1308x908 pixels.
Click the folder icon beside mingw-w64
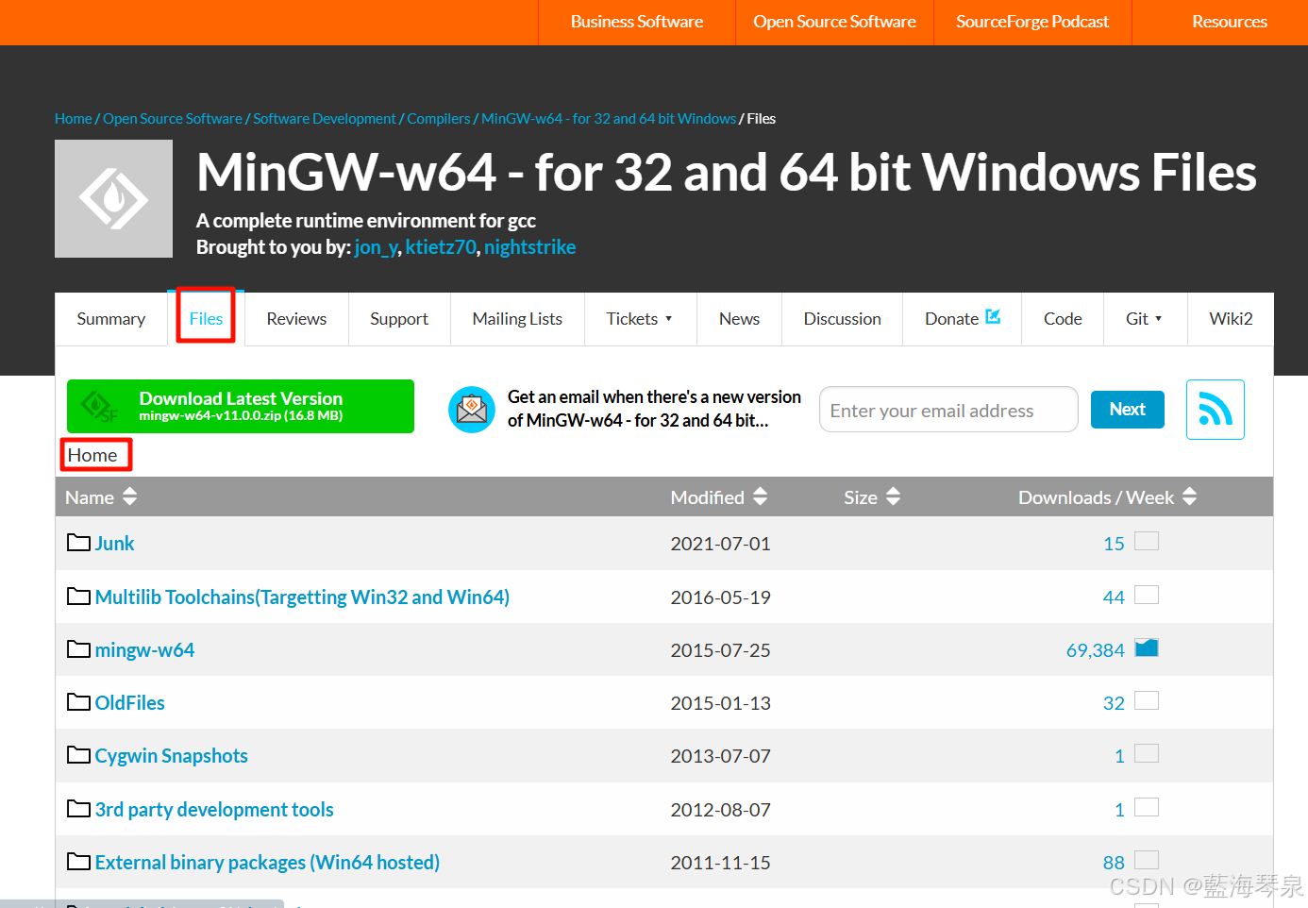[x=79, y=649]
